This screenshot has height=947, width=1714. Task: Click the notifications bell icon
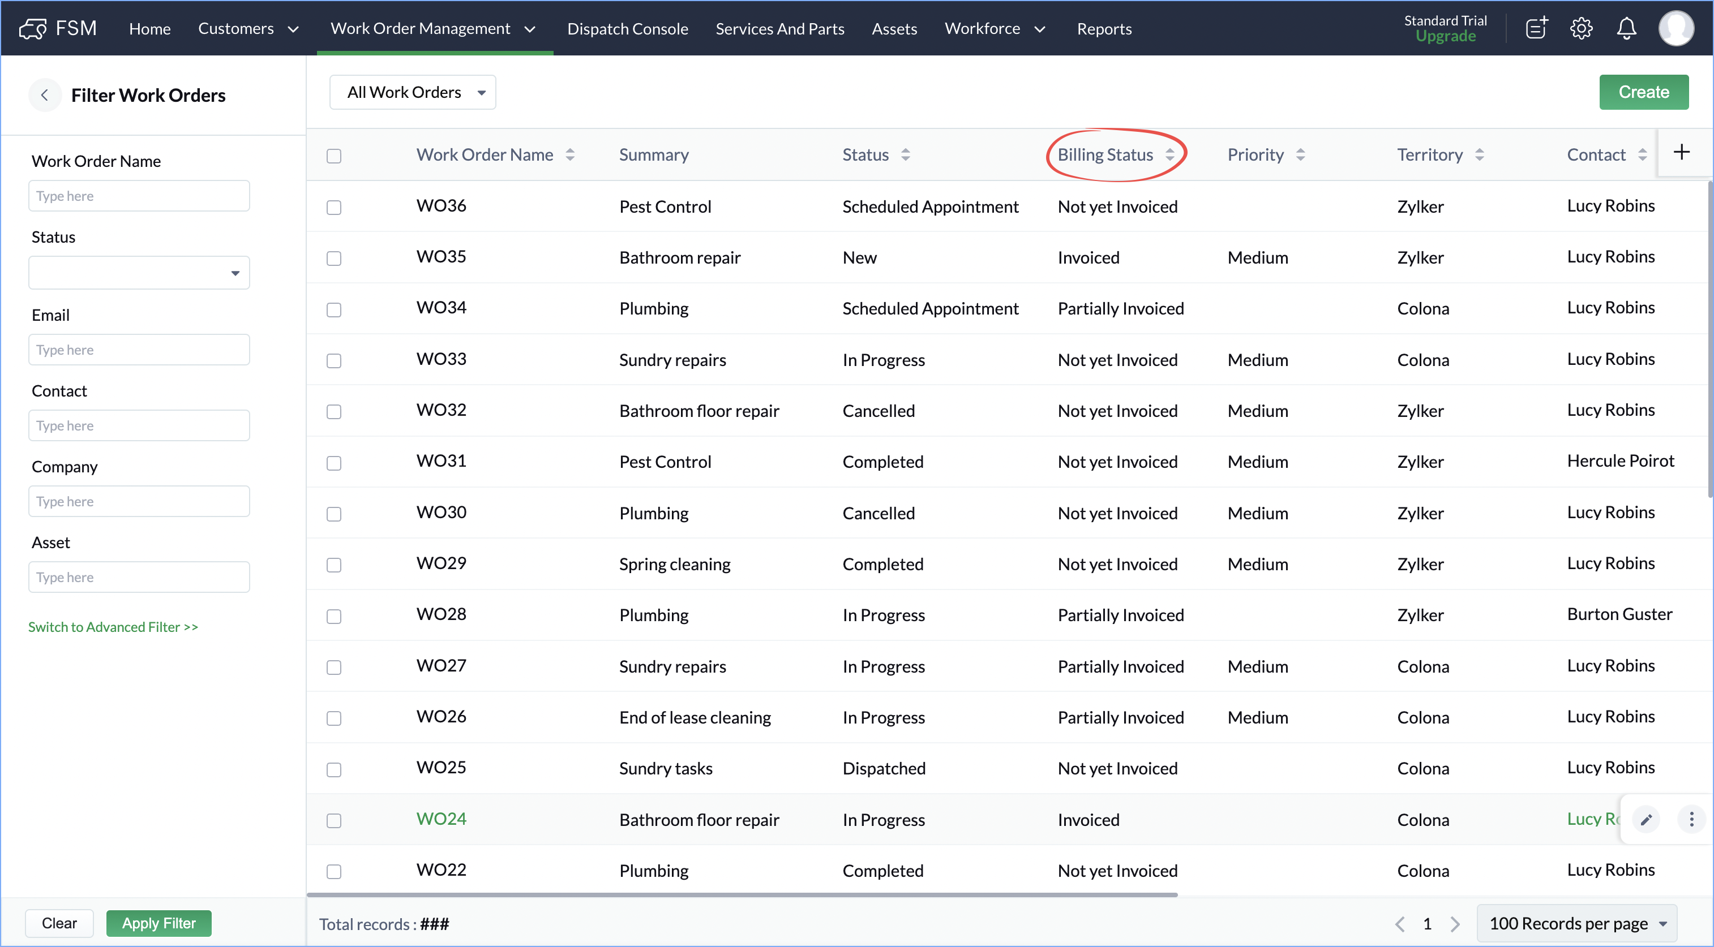point(1627,29)
